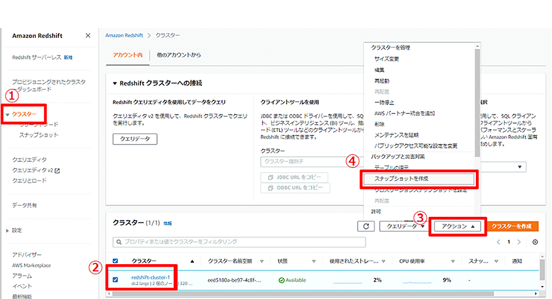Open Redshift サーバーレス in sidebar
This screenshot has height=299, width=552.
coord(37,58)
